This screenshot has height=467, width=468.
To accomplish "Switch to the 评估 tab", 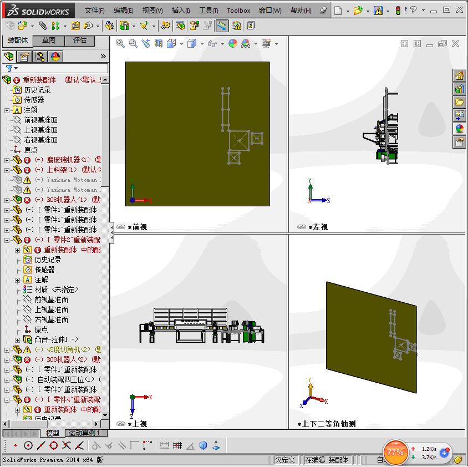I will 79,40.
